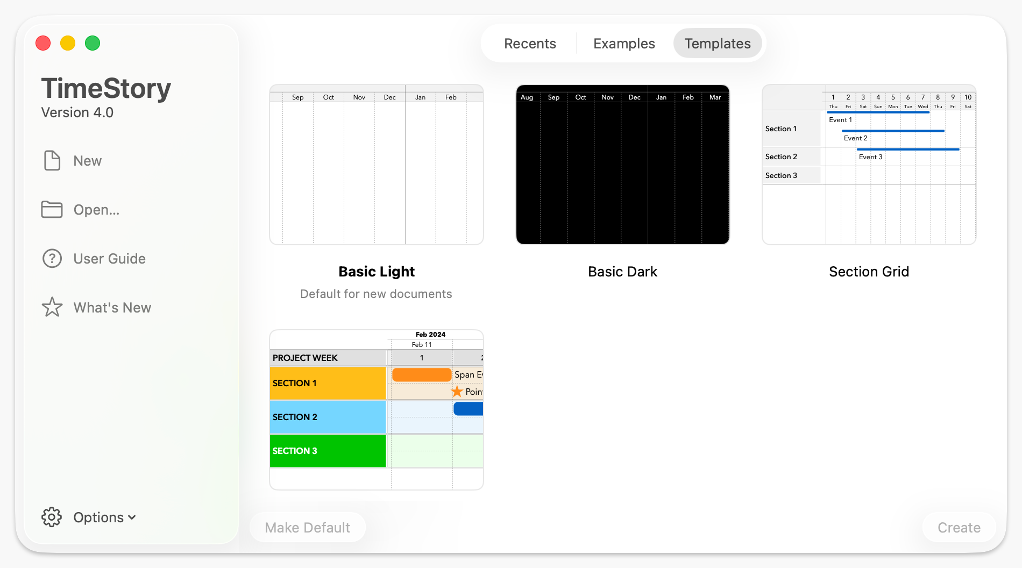The image size is (1022, 568).
Task: Click the Create button
Action: point(959,527)
